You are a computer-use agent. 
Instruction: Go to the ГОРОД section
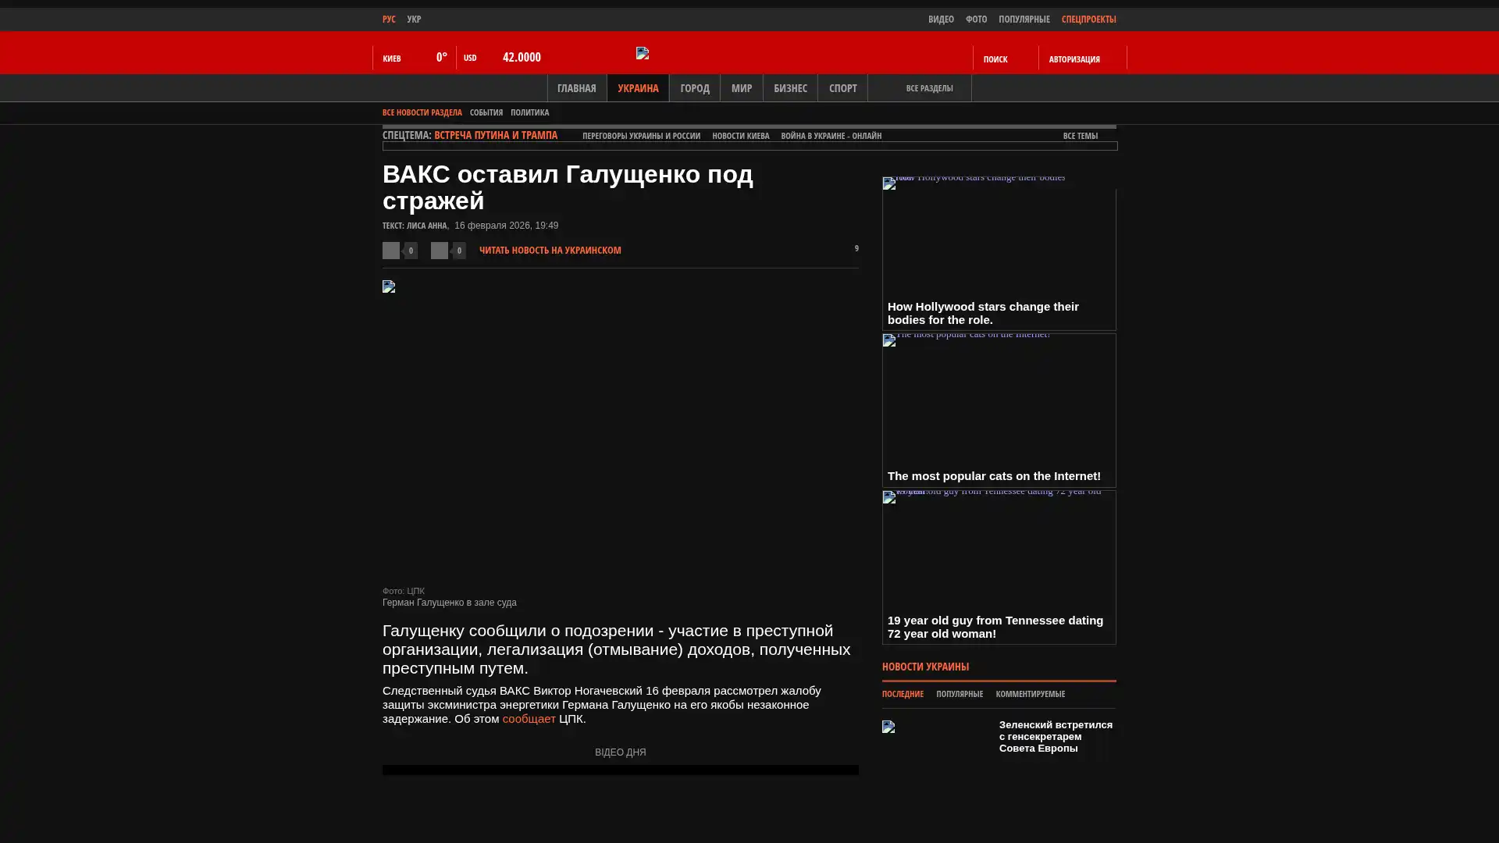694,88
